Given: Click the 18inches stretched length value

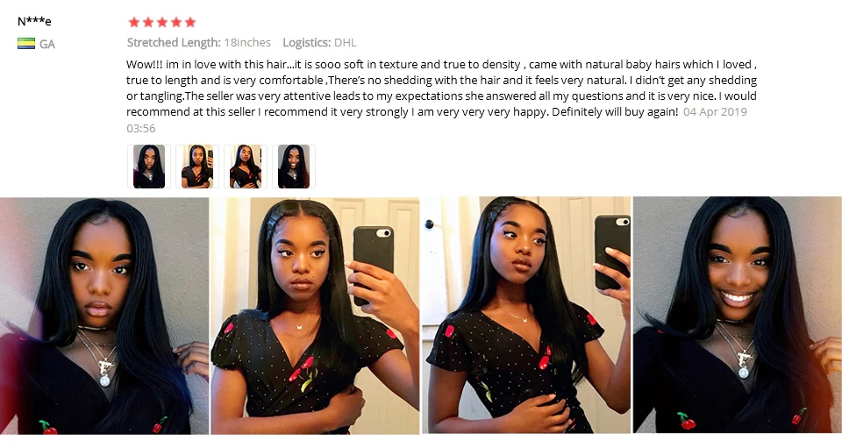Looking at the screenshot, I should pyautogui.click(x=247, y=42).
